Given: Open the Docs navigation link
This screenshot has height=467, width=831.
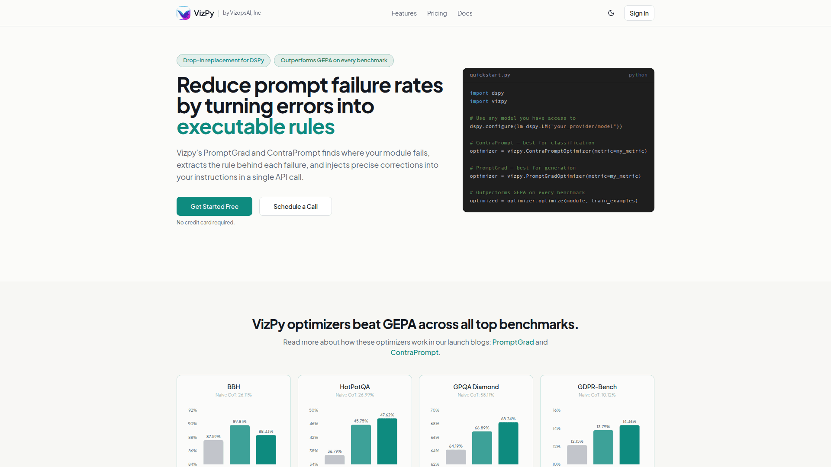Looking at the screenshot, I should (x=465, y=13).
